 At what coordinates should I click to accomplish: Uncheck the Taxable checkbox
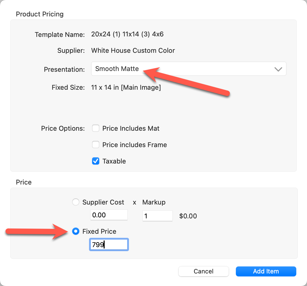pyautogui.click(x=96, y=161)
